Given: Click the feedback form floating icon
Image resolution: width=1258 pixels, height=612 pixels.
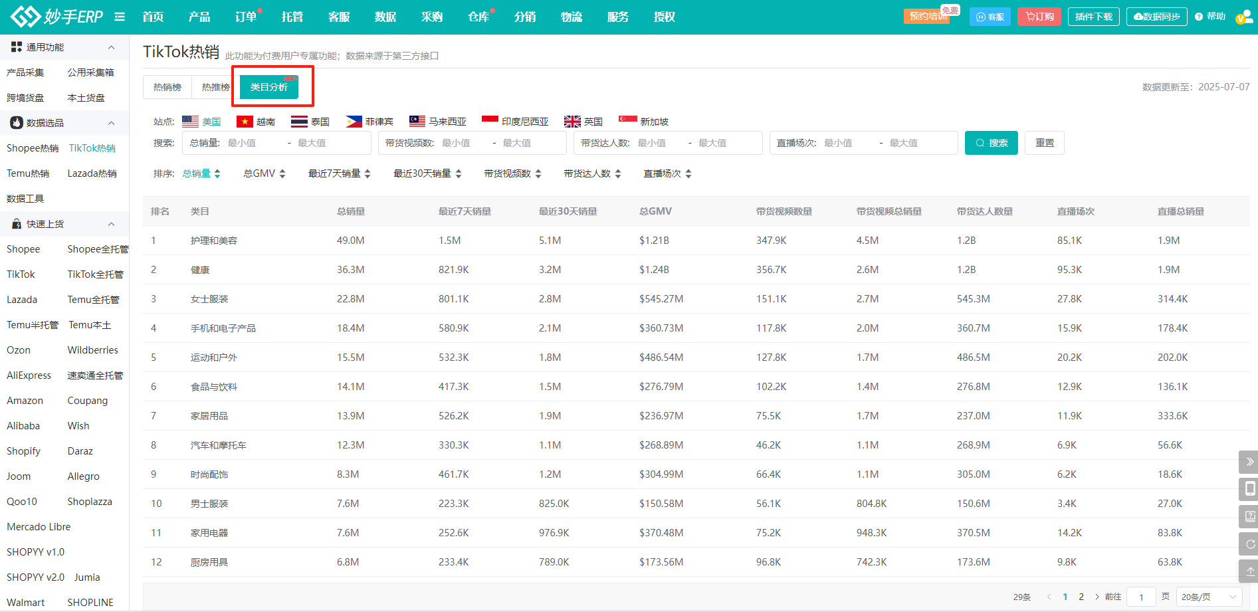Looking at the screenshot, I should (1249, 516).
